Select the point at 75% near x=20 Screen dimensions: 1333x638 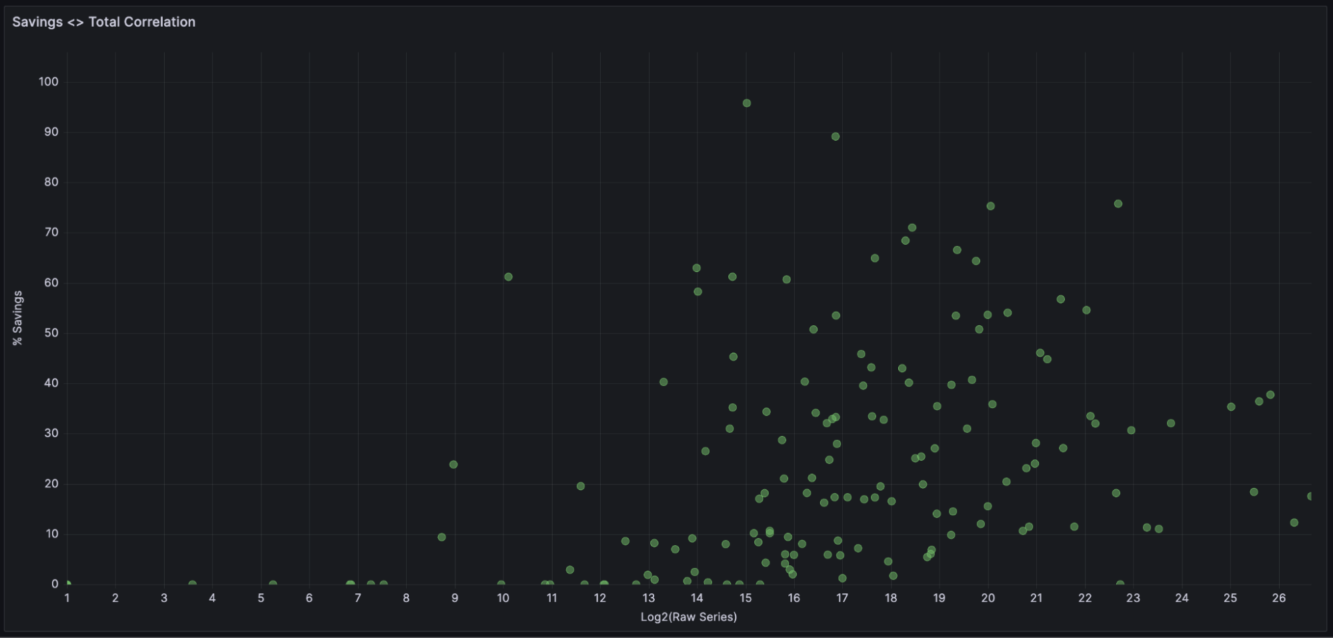click(991, 205)
